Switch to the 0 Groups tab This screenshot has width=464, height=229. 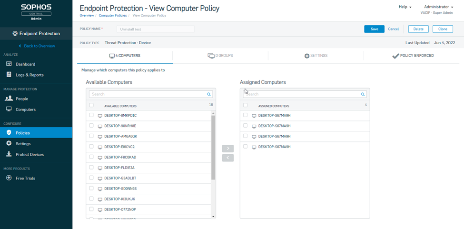click(220, 56)
